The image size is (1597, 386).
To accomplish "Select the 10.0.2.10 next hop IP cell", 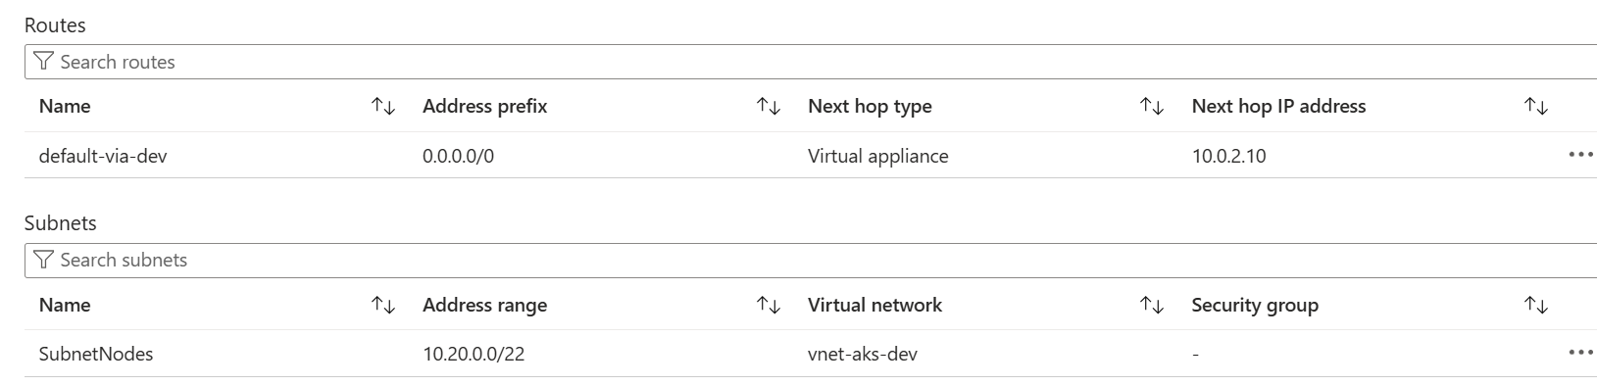I will click(1228, 156).
